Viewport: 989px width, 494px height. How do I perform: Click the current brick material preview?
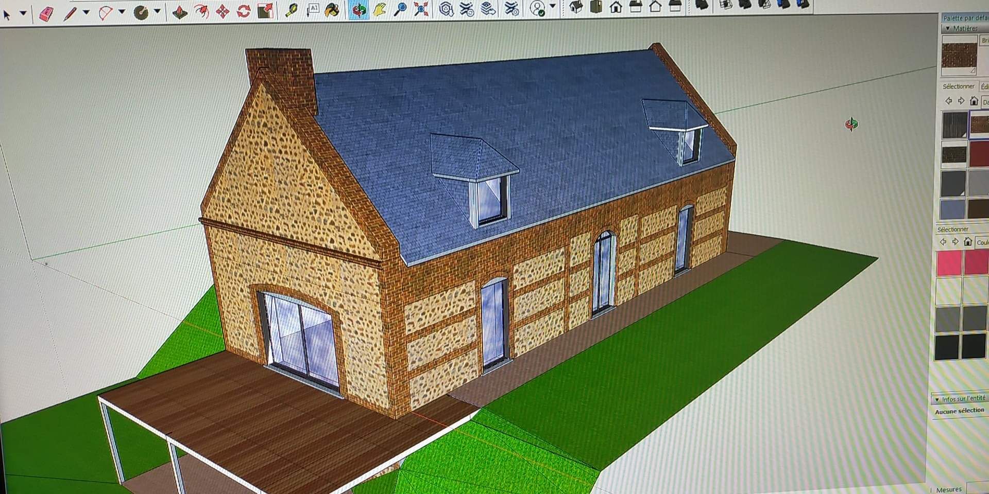[x=959, y=56]
